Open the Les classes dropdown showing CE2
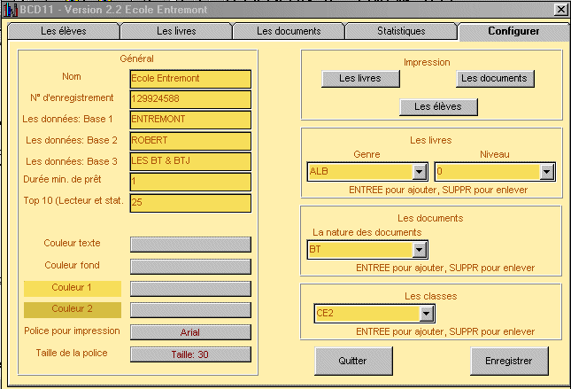This screenshot has height=389, width=571. [427, 314]
